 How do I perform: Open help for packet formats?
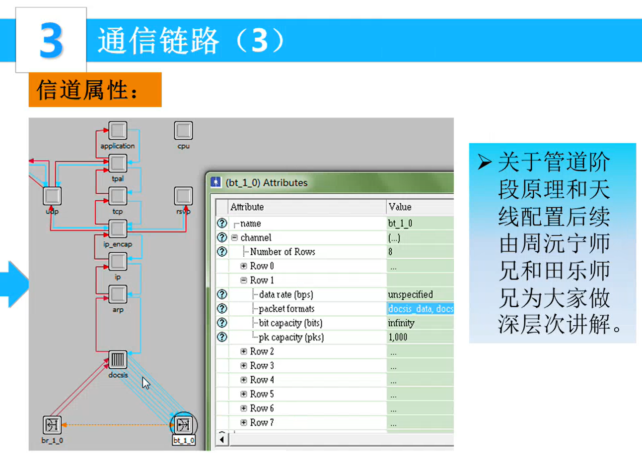(222, 309)
